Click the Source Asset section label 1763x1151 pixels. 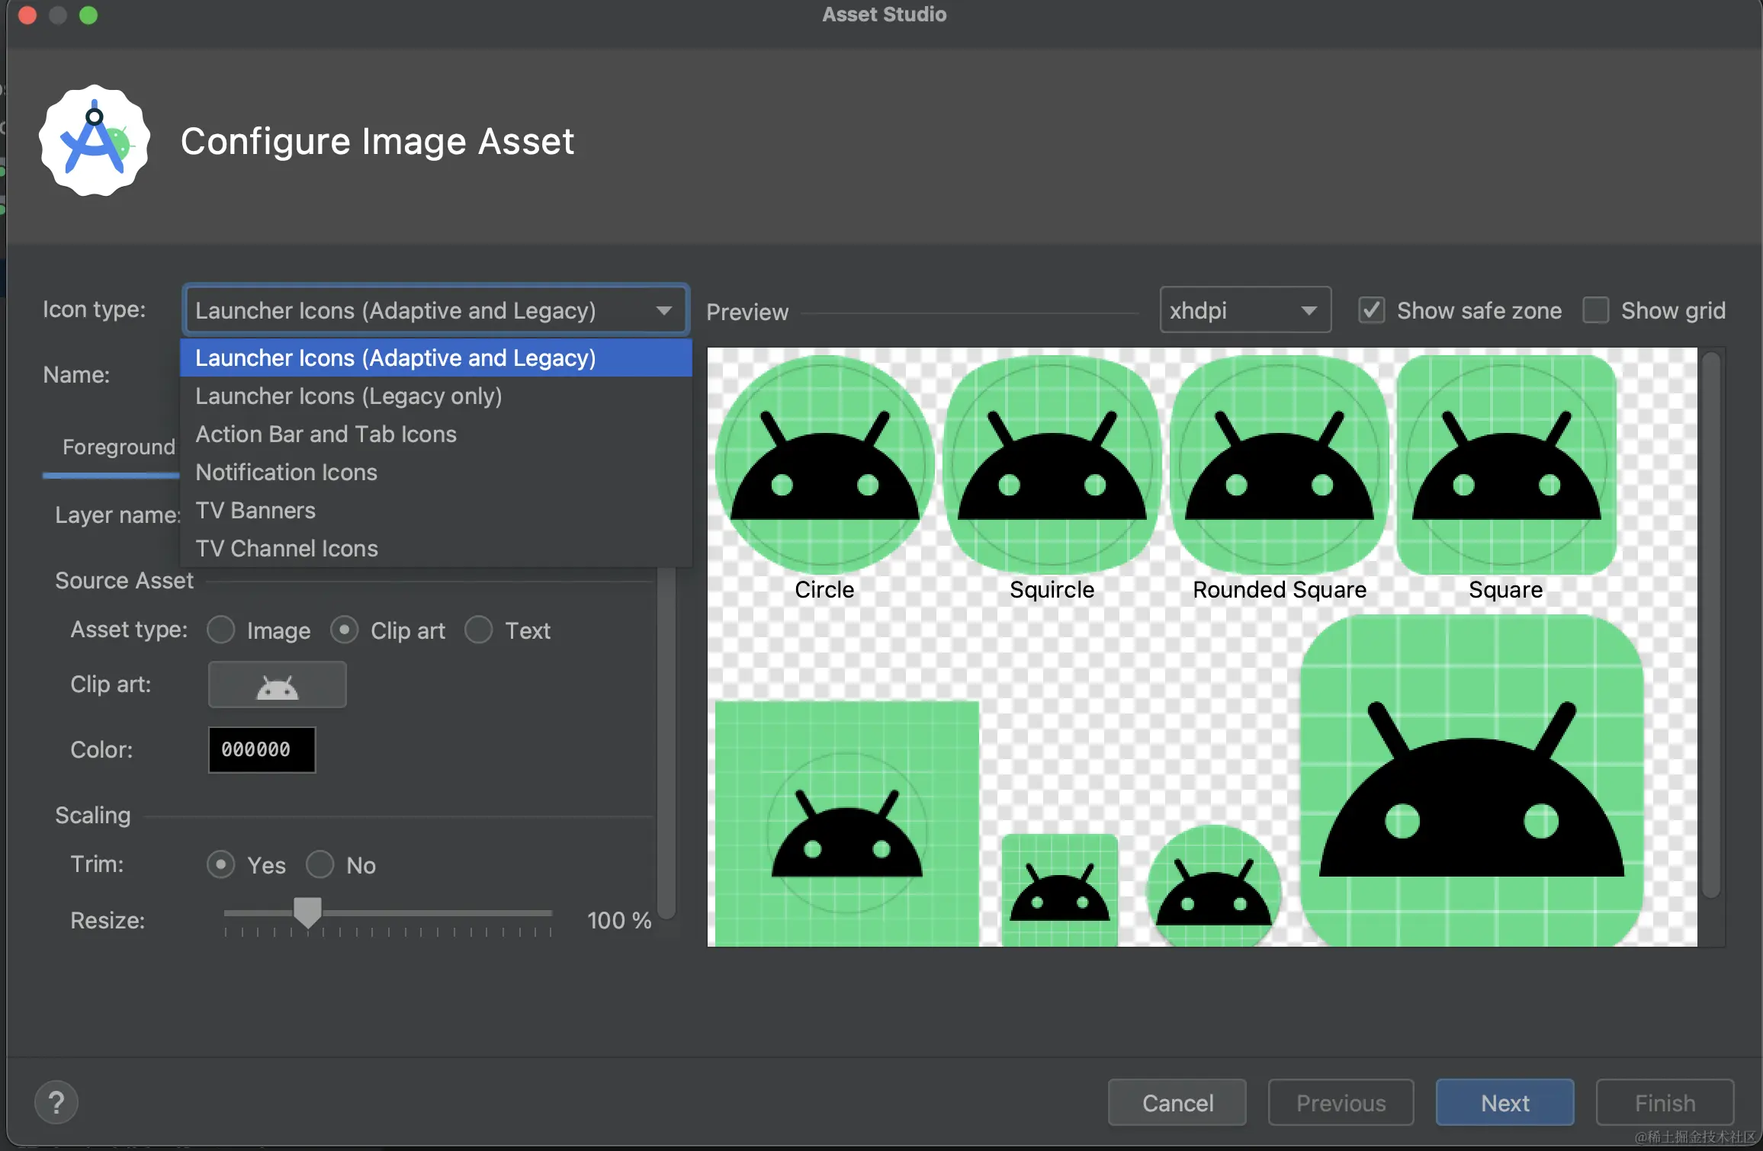(x=124, y=581)
